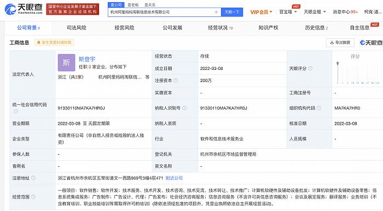
Task: Click the help icon next to 组织机构代码
Action: click(319, 108)
